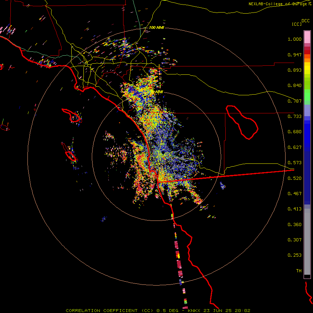Click the 0.893 scale value
This screenshot has height=313, width=313.
coord(295,70)
